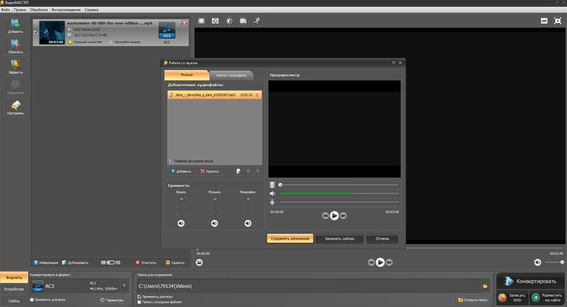
Task: Click the green music track slider
Action: tap(339, 193)
